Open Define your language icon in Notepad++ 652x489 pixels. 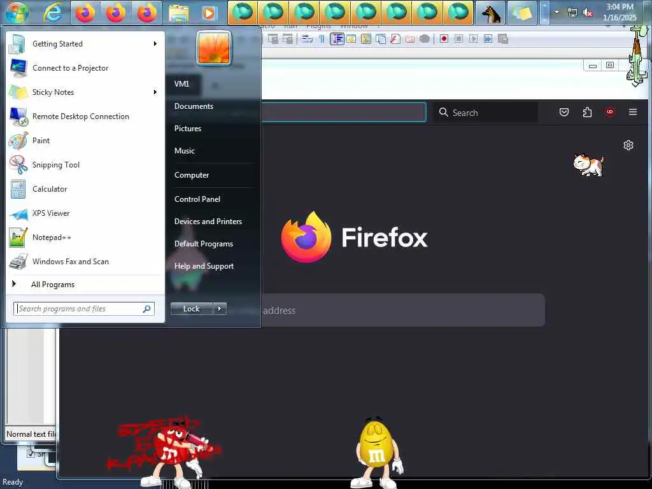click(351, 39)
